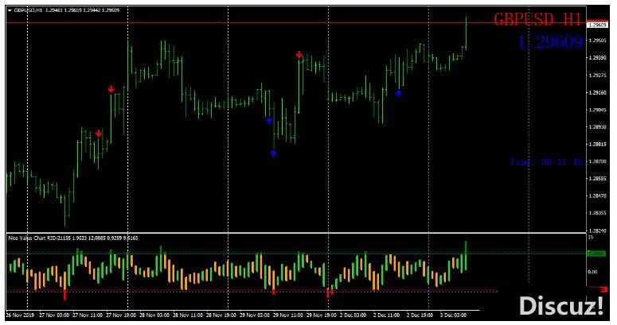Click the Nice Value Chart indicator label
Viewport: 617px width, 325px height.
73,238
